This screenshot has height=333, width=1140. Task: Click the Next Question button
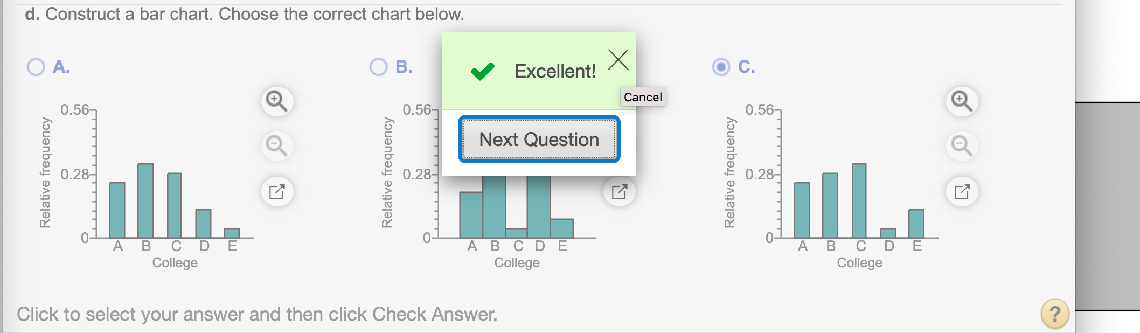click(x=539, y=140)
